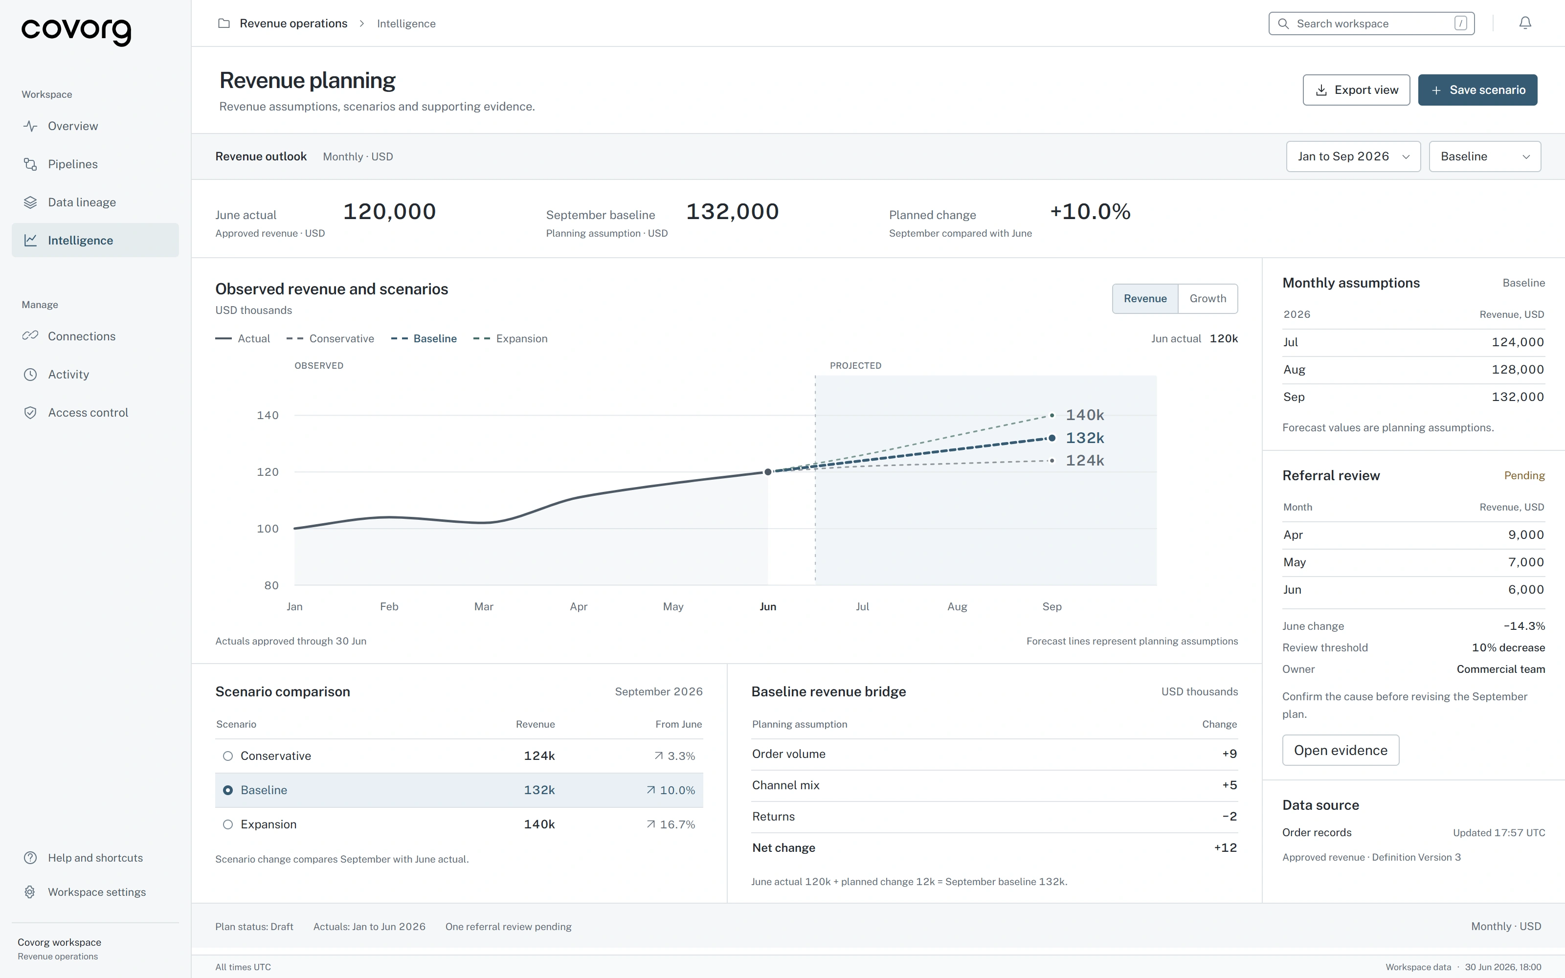Focus the Search workspace field

(x=1371, y=23)
